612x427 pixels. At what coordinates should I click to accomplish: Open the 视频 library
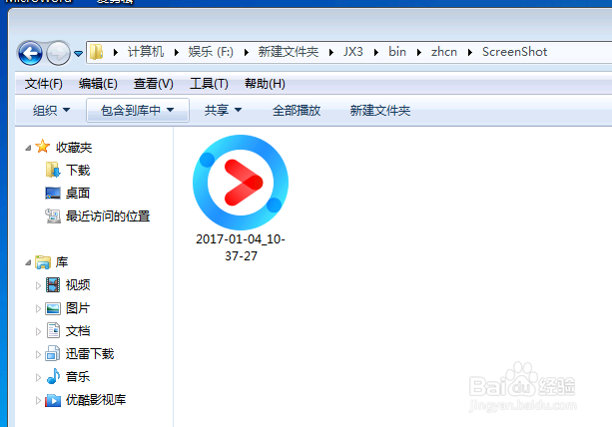(78, 285)
